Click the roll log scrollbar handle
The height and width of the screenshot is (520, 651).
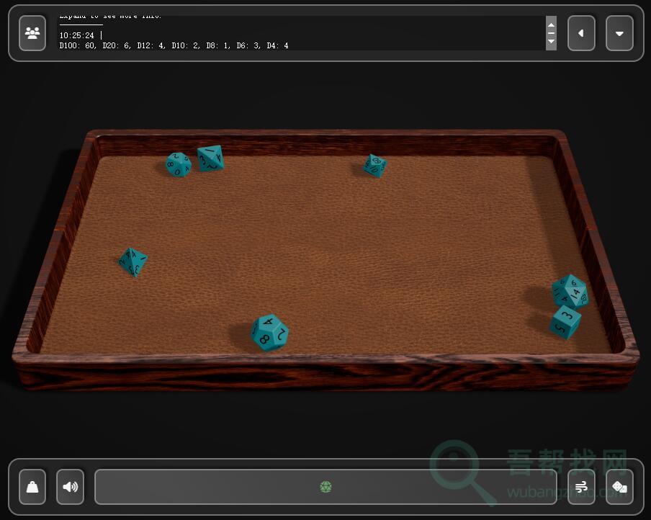(x=551, y=33)
